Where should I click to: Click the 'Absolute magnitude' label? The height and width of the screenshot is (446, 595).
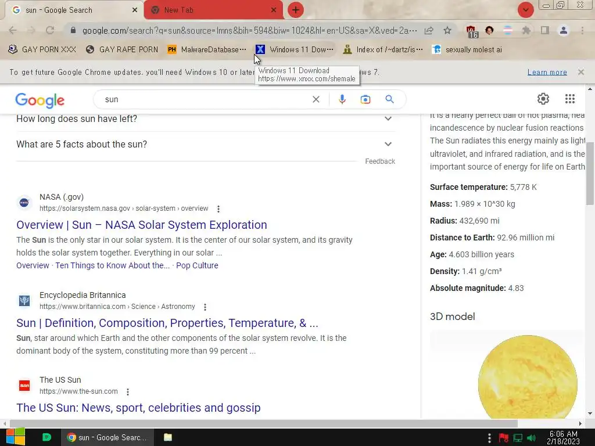point(468,288)
